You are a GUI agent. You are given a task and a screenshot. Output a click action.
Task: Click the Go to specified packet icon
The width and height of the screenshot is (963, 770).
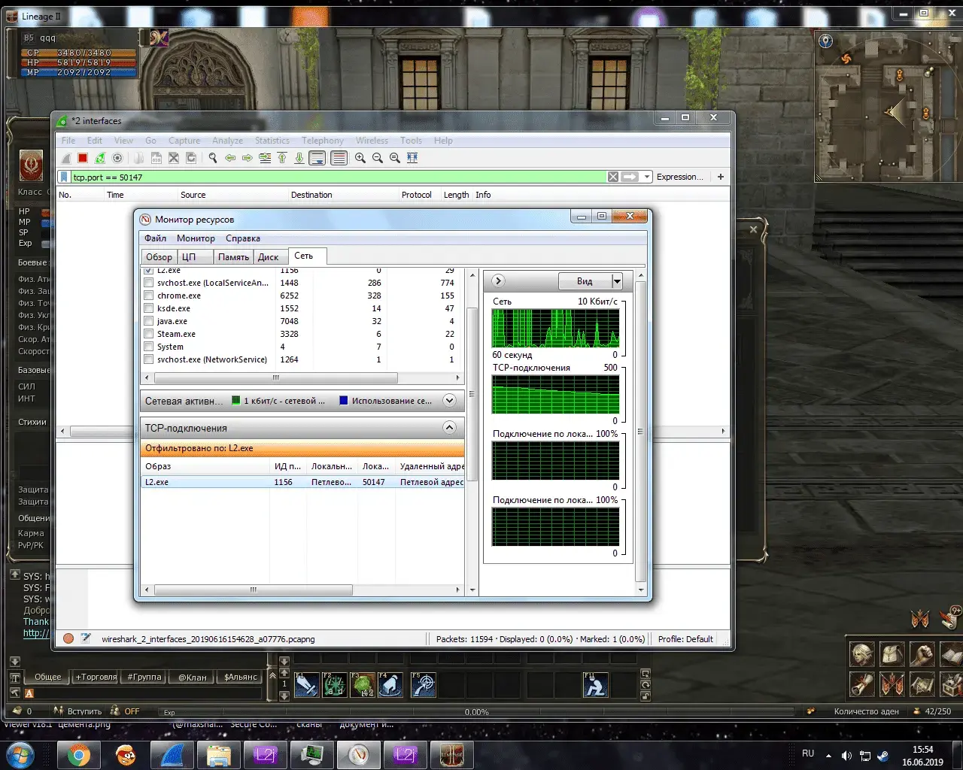(x=265, y=158)
